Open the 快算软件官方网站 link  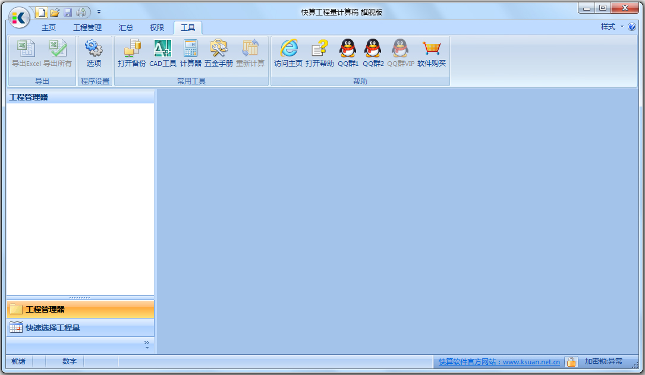click(499, 361)
